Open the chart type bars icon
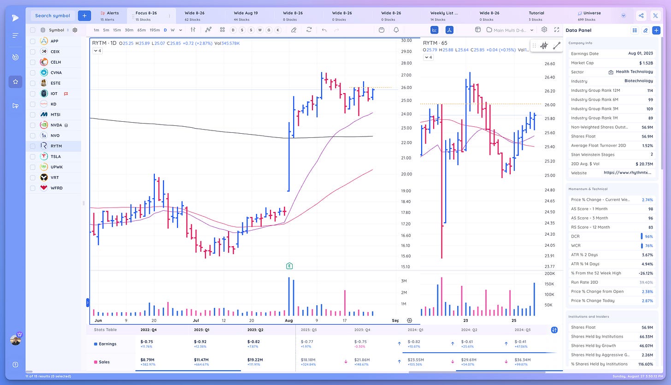This screenshot has width=671, height=385. [x=193, y=30]
